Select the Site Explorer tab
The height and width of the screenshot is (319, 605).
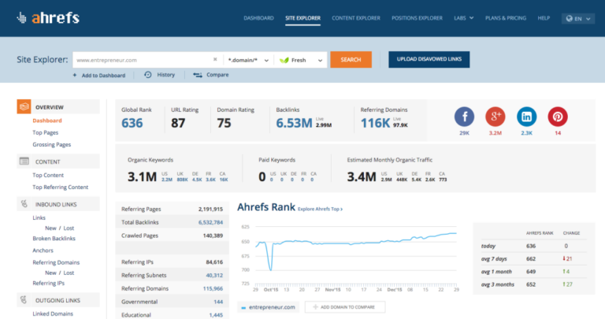tap(302, 18)
